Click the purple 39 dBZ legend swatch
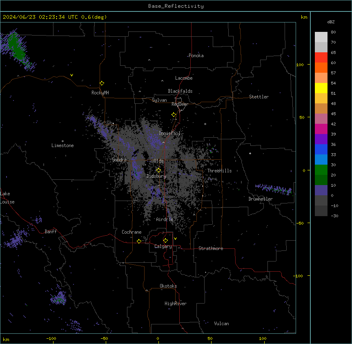This screenshot has height=344, width=352. click(x=321, y=139)
